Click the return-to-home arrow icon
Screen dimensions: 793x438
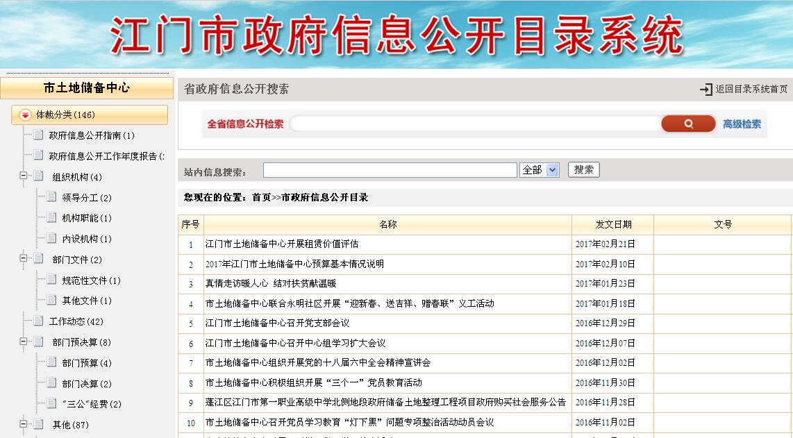click(706, 89)
